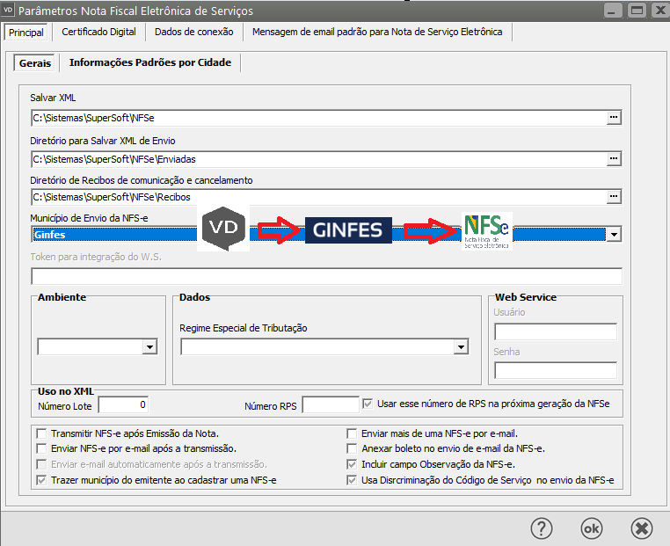Go to the Dados de conexão tab

pos(193,32)
